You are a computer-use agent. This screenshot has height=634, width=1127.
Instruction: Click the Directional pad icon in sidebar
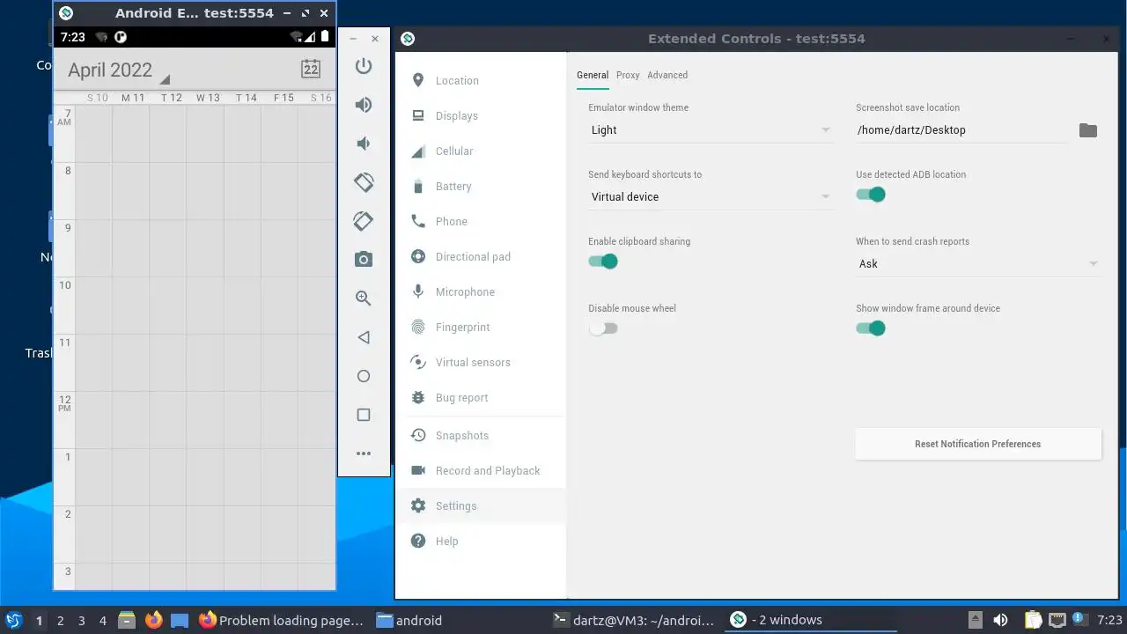[x=418, y=256]
